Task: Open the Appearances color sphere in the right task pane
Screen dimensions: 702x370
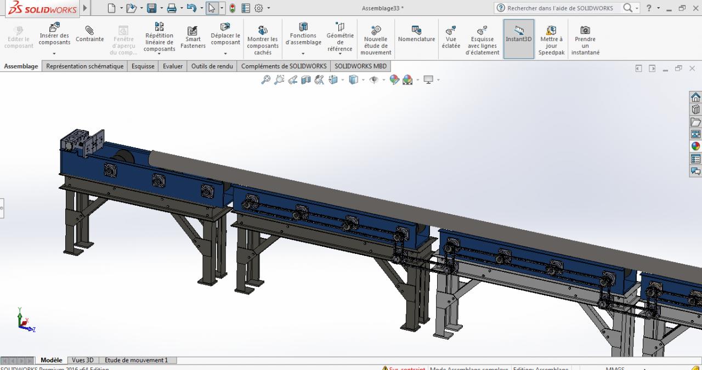Action: 695,146
